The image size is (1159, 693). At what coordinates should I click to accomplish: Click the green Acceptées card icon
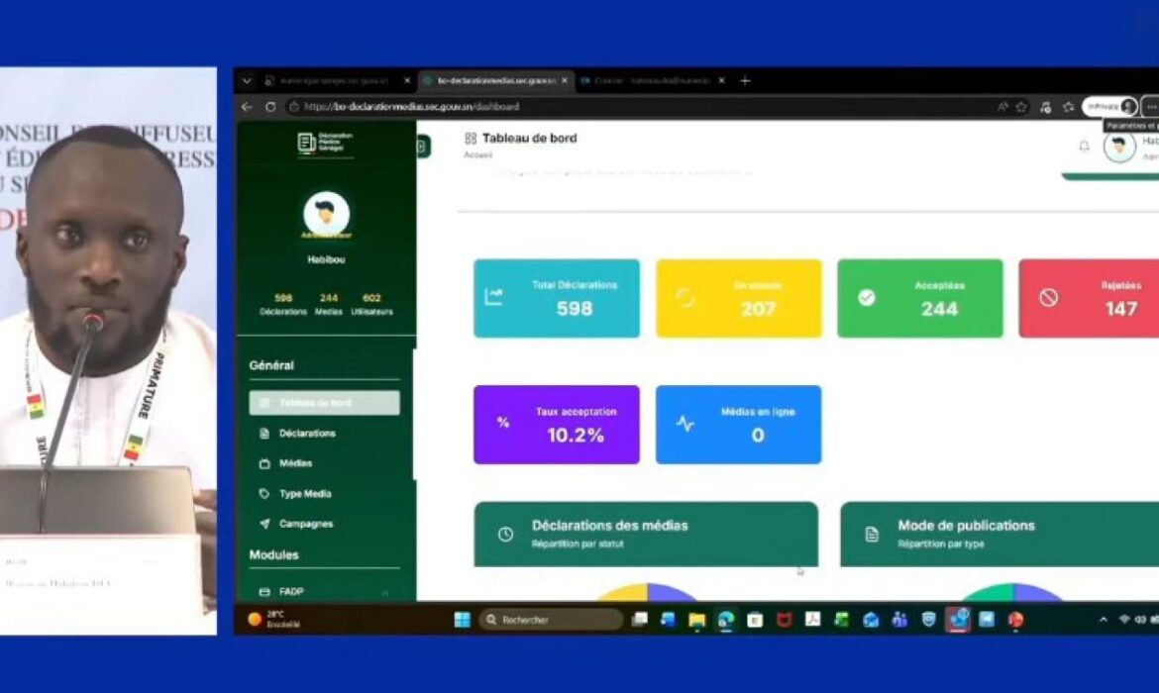click(867, 298)
